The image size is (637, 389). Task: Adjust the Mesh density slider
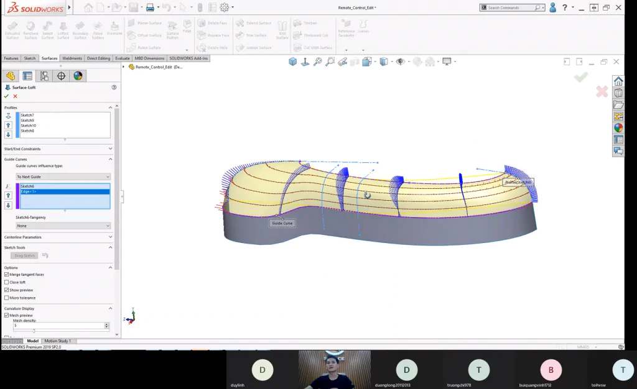pos(34,331)
